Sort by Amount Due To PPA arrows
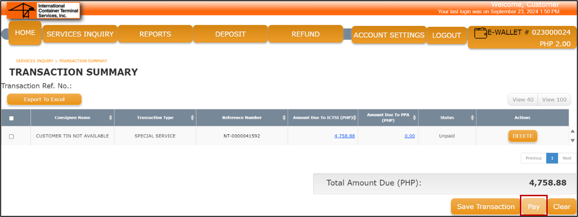Image resolution: width=578 pixels, height=217 pixels. pos(414,118)
